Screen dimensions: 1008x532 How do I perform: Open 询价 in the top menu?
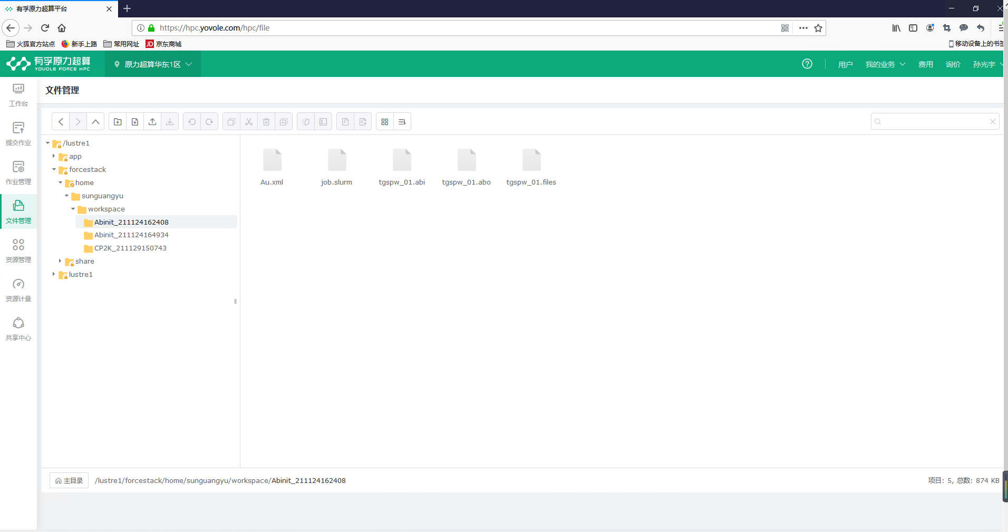pyautogui.click(x=953, y=64)
